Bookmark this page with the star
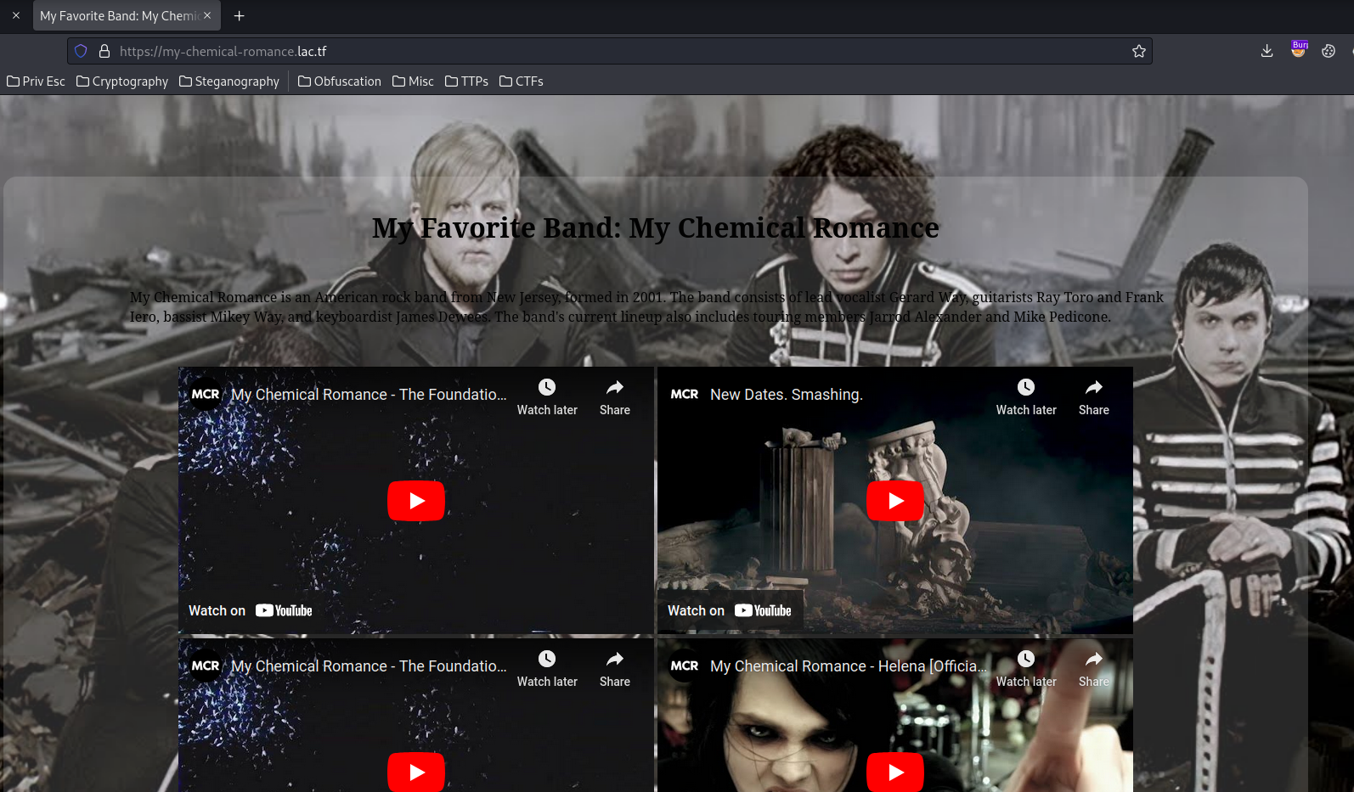The image size is (1354, 792). tap(1139, 51)
